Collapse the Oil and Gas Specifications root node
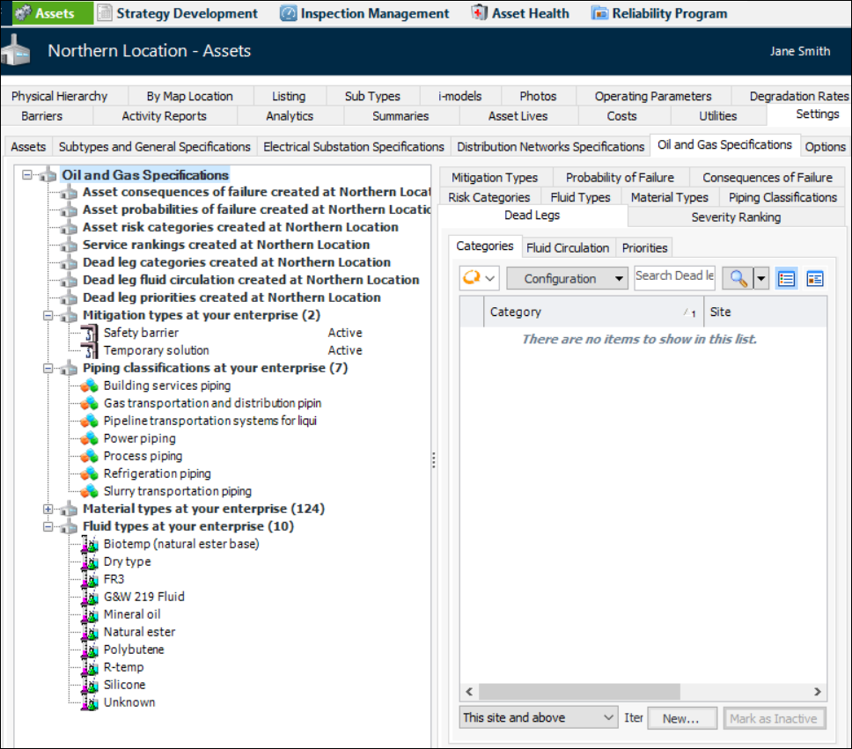Screen dimensions: 852x749 pyautogui.click(x=26, y=175)
